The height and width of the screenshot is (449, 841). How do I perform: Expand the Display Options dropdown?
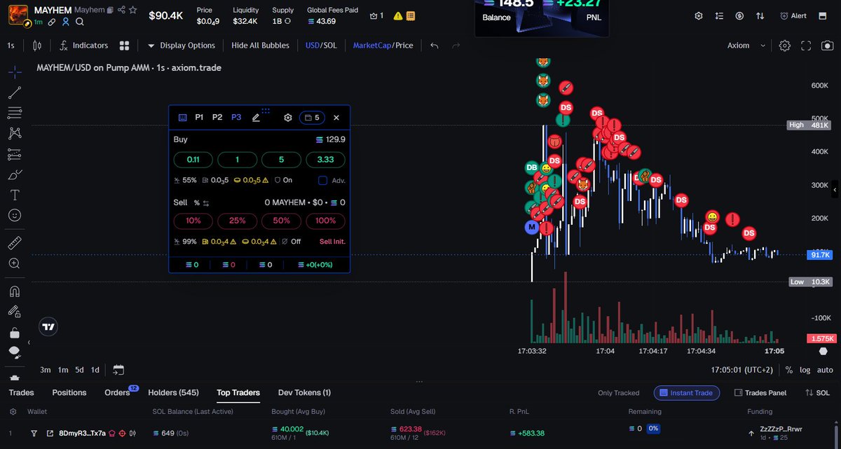[182, 46]
